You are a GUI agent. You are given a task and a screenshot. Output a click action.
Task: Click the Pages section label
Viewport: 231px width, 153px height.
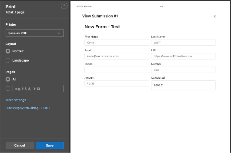pos(10,72)
